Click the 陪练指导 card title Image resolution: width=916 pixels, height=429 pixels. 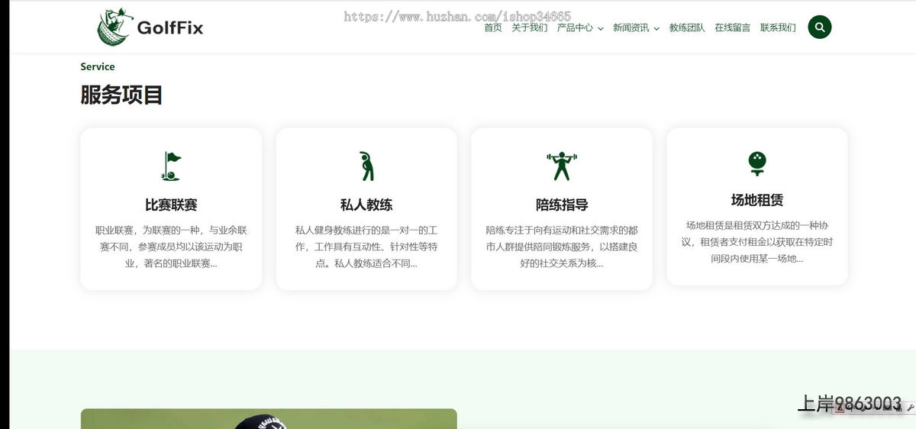point(562,205)
